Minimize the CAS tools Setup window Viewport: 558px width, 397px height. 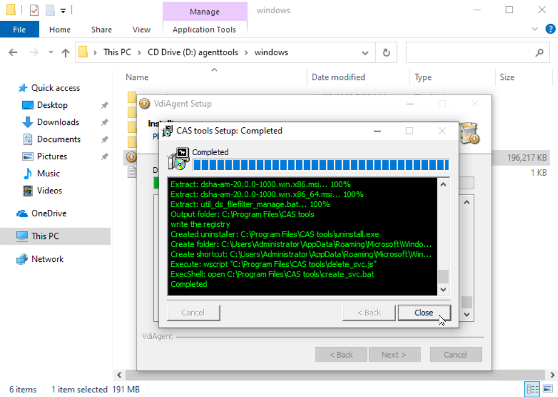[x=377, y=131]
